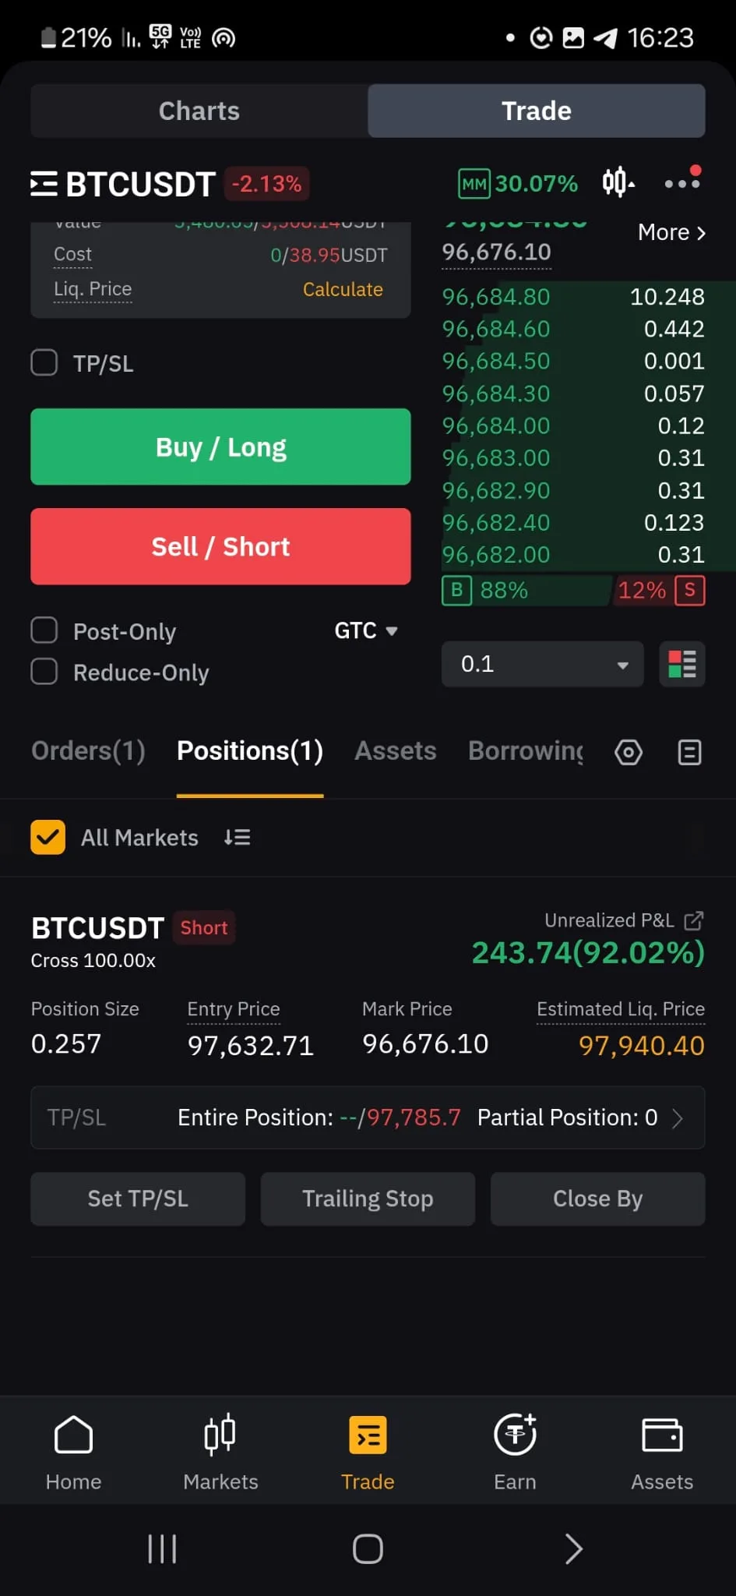Viewport: 736px width, 1596px height.
Task: Tap the sort positions icon
Action: 237,838
